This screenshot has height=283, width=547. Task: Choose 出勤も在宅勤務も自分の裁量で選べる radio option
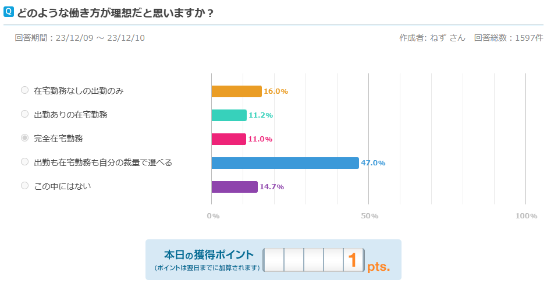tap(24, 162)
